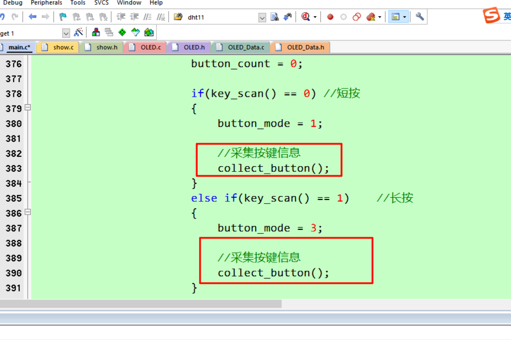Open the Window menu
The width and height of the screenshot is (511, 340).
(x=129, y=3)
